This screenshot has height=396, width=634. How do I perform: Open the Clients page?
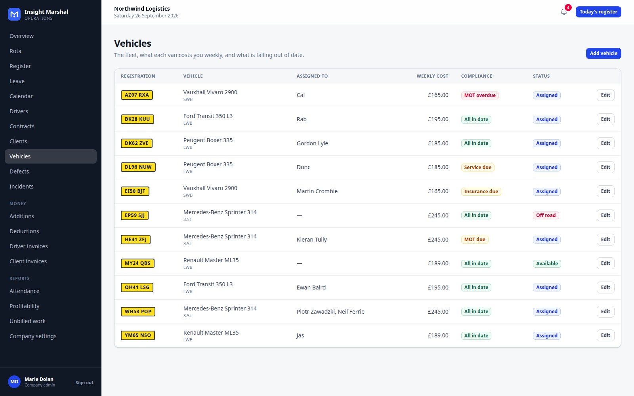pos(51,141)
